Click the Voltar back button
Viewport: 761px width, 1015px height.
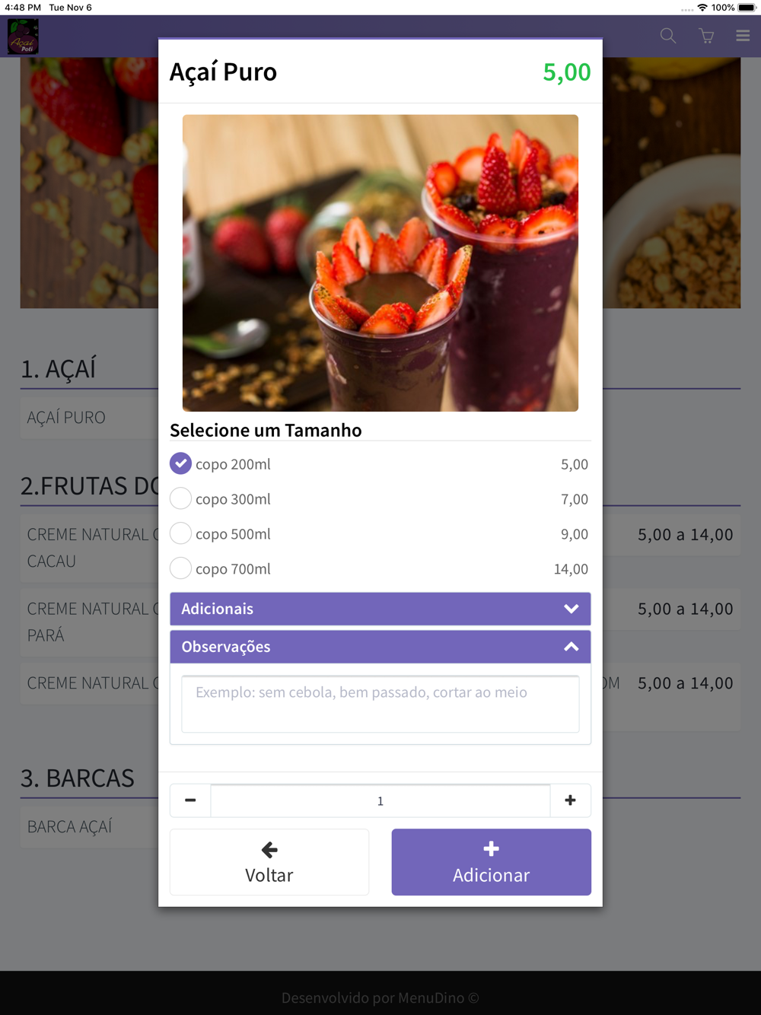click(x=269, y=862)
